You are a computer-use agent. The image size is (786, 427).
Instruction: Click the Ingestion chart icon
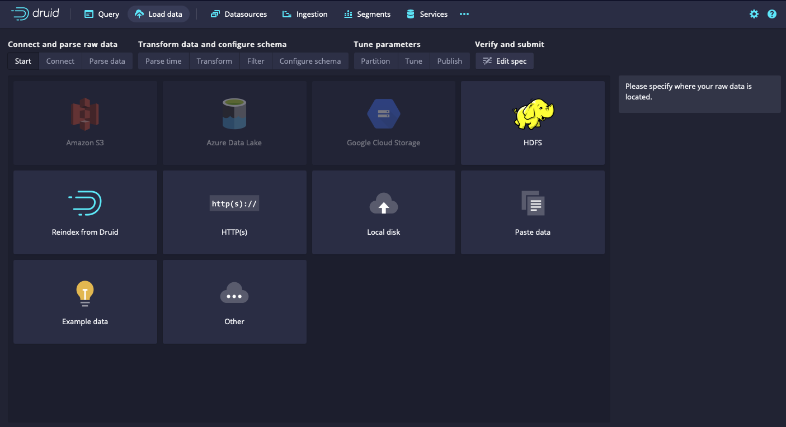287,14
